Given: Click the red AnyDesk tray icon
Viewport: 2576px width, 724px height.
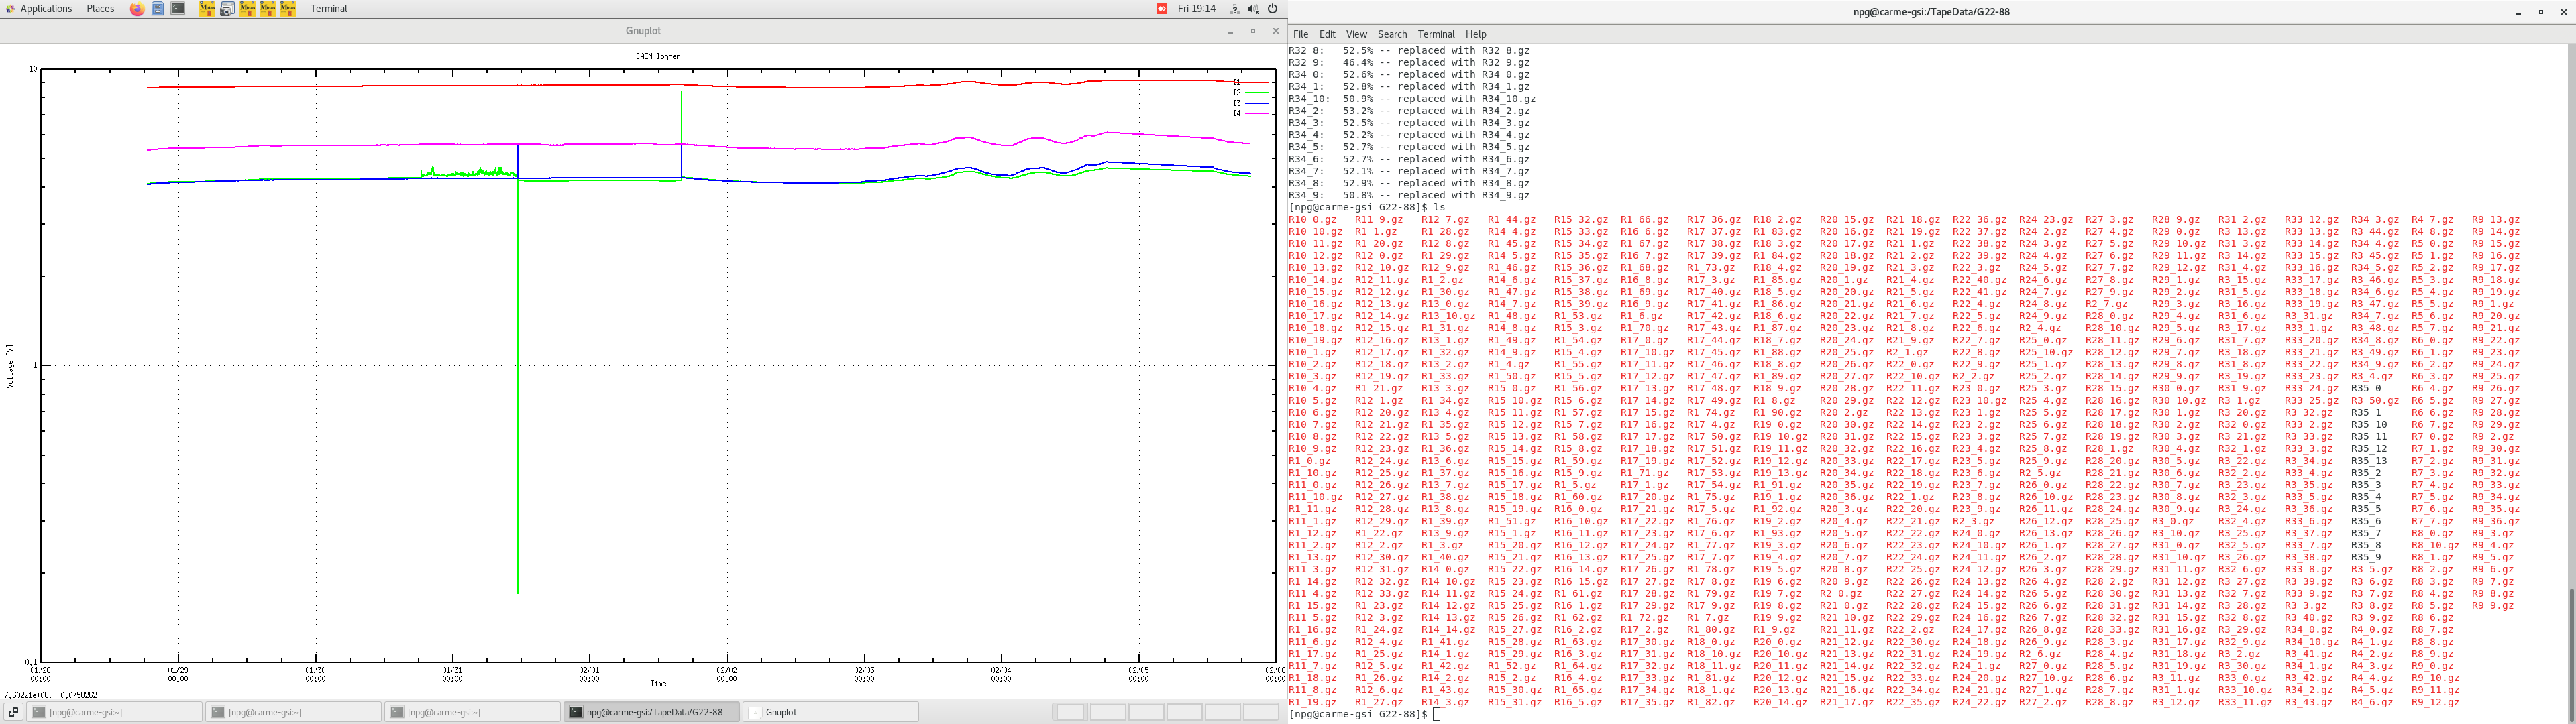Looking at the screenshot, I should [x=1162, y=9].
